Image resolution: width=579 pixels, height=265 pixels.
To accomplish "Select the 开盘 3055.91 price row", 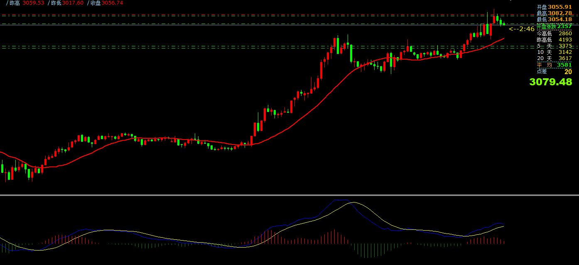I will (554, 7).
